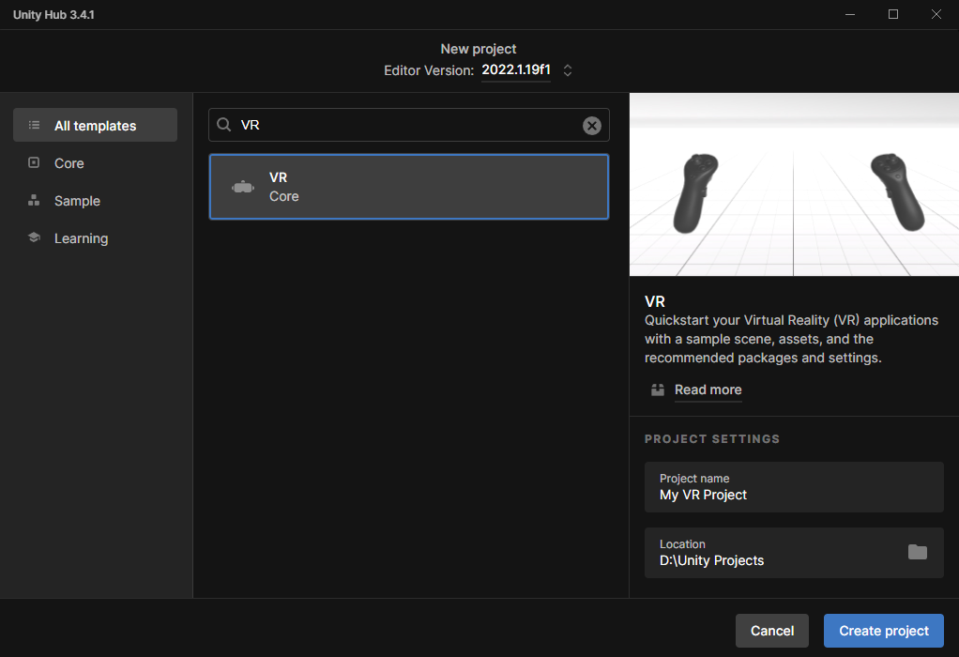
Task: Click the Create project button
Action: 884,631
